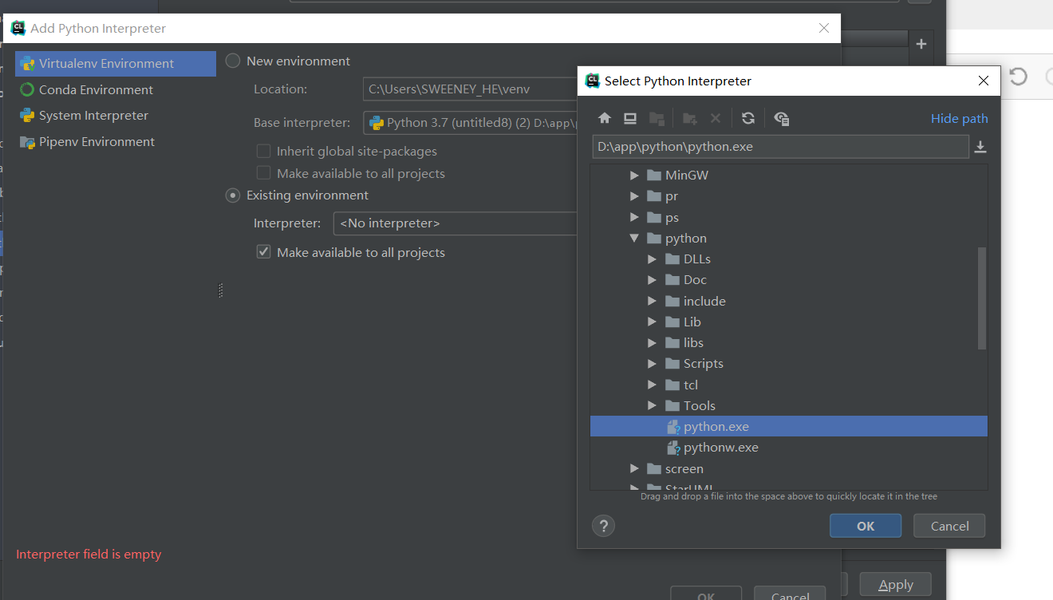1053x600 pixels.
Task: Jump to Desktop directory icon
Action: point(630,118)
